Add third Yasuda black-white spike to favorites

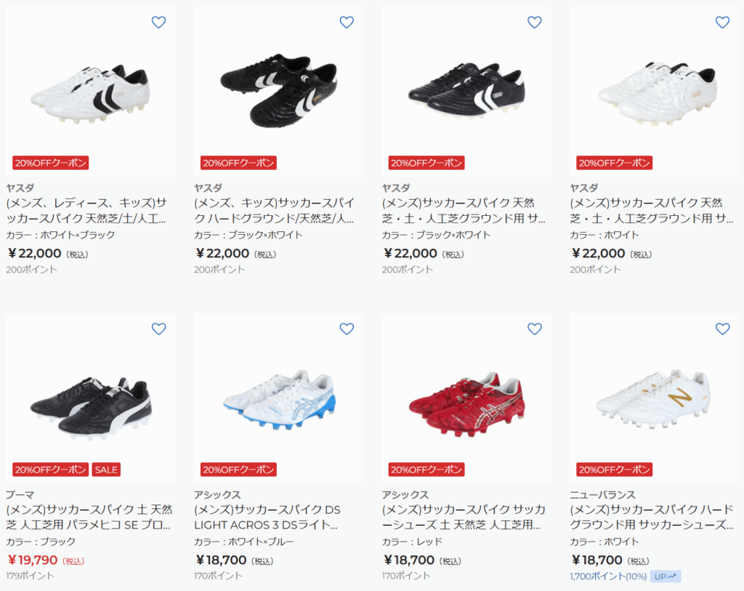point(534,23)
